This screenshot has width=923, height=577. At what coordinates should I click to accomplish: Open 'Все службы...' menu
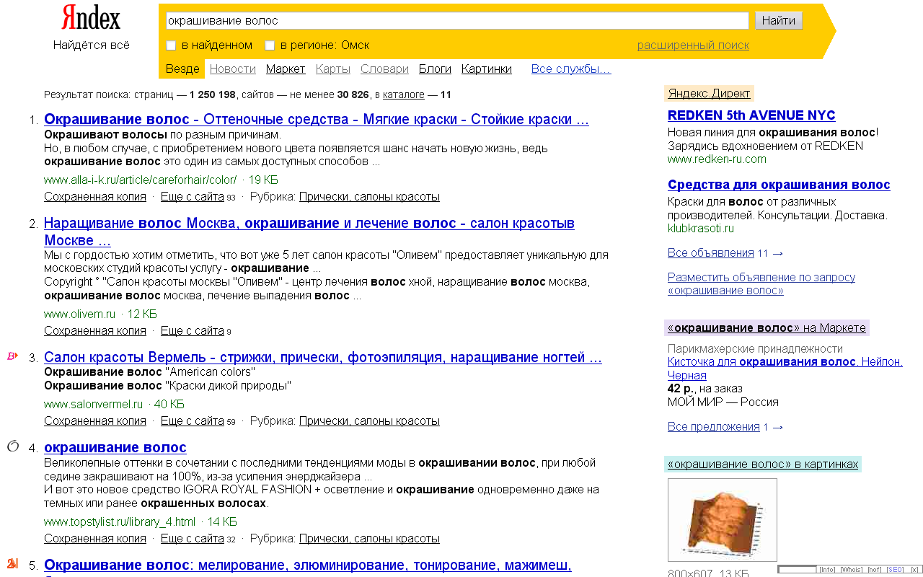(571, 69)
